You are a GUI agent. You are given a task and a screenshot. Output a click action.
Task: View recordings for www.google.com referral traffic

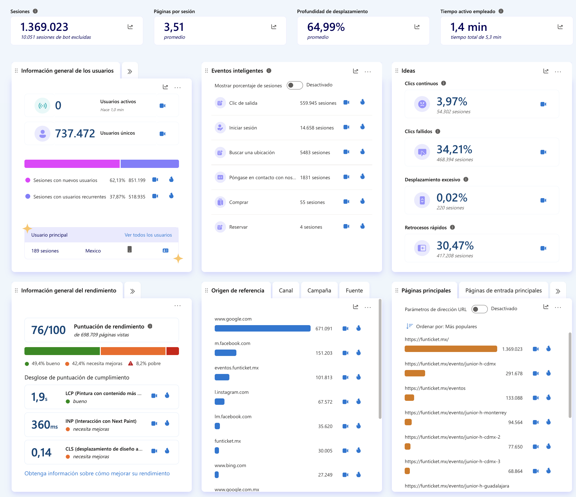click(x=345, y=328)
